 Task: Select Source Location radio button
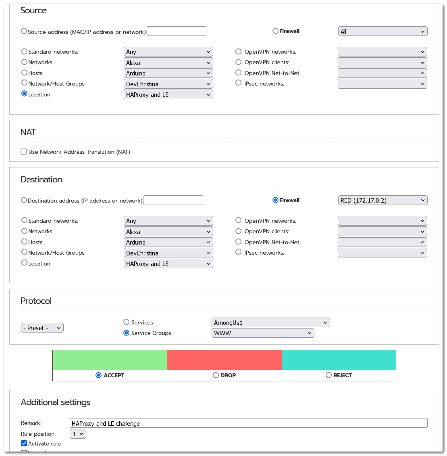tap(25, 94)
